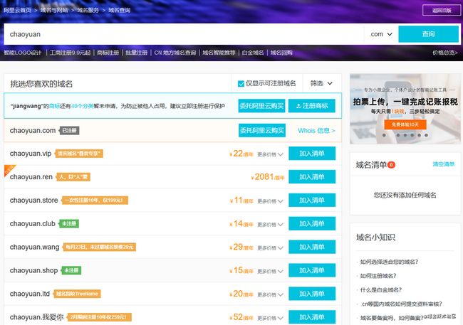
Task: Click the chaoyuan.wang promotion tag
Action: click(99, 247)
